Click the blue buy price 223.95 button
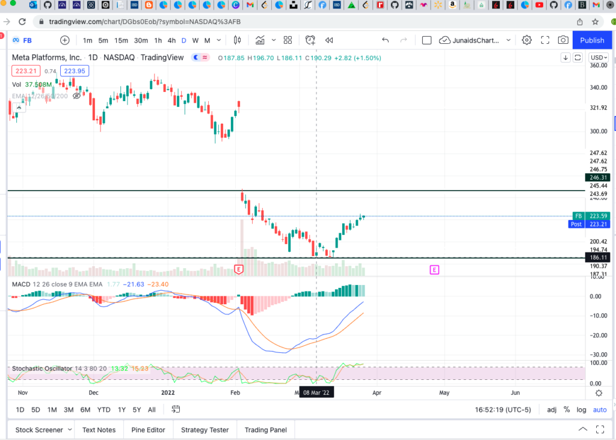 tap(75, 71)
